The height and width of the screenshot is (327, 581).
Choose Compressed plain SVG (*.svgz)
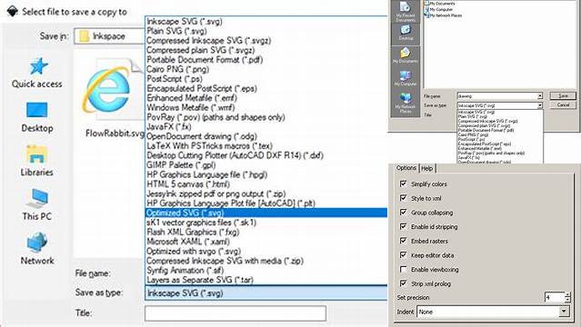tap(265, 50)
